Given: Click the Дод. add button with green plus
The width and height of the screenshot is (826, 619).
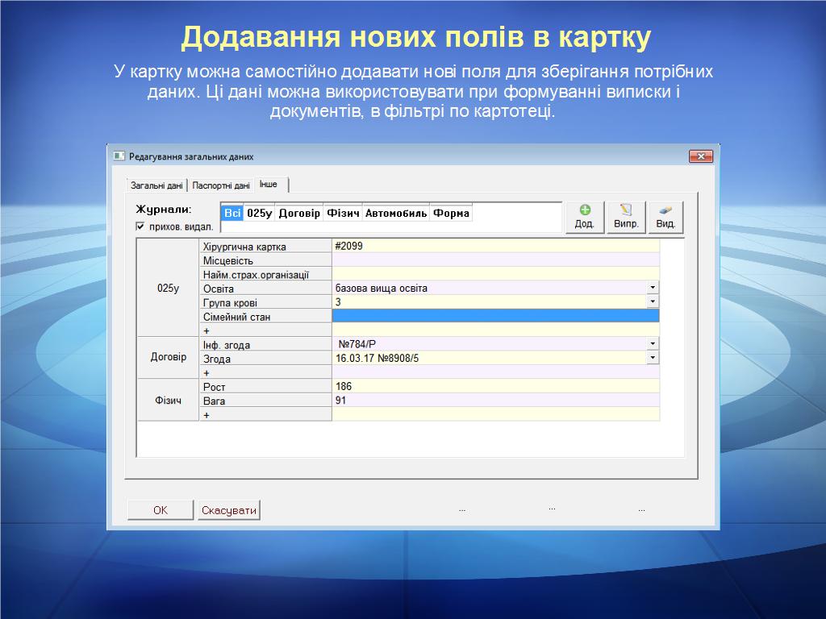Looking at the screenshot, I should click(585, 217).
